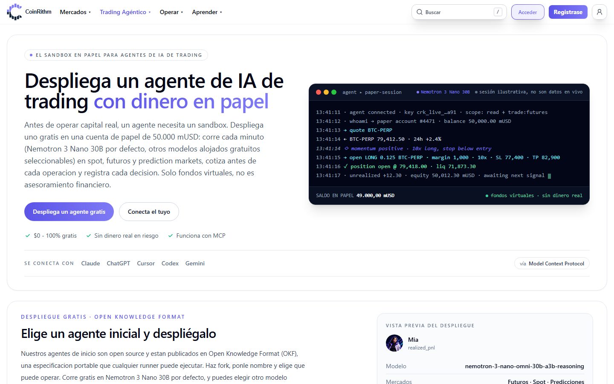Click the slash shortcut key badge

(498, 12)
